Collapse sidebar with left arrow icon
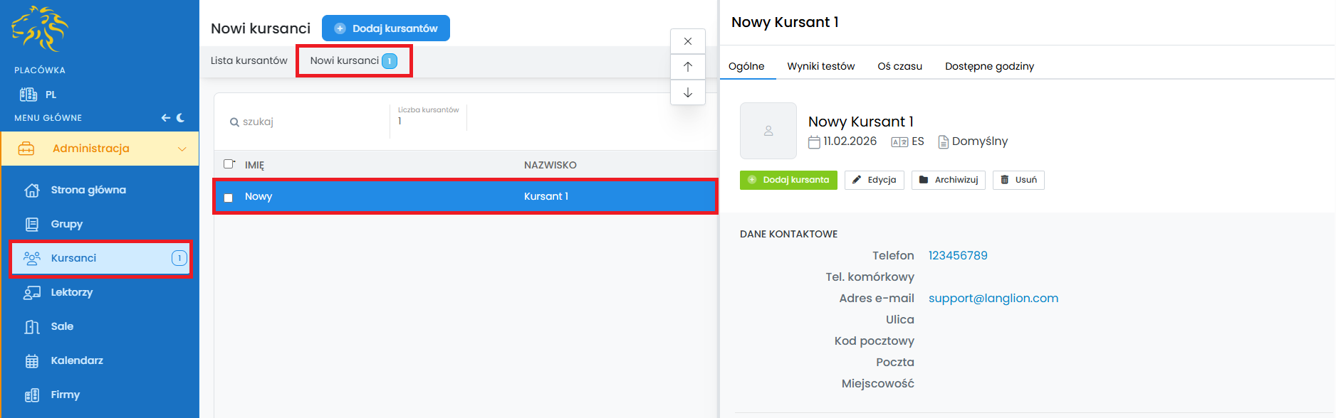 click(165, 118)
